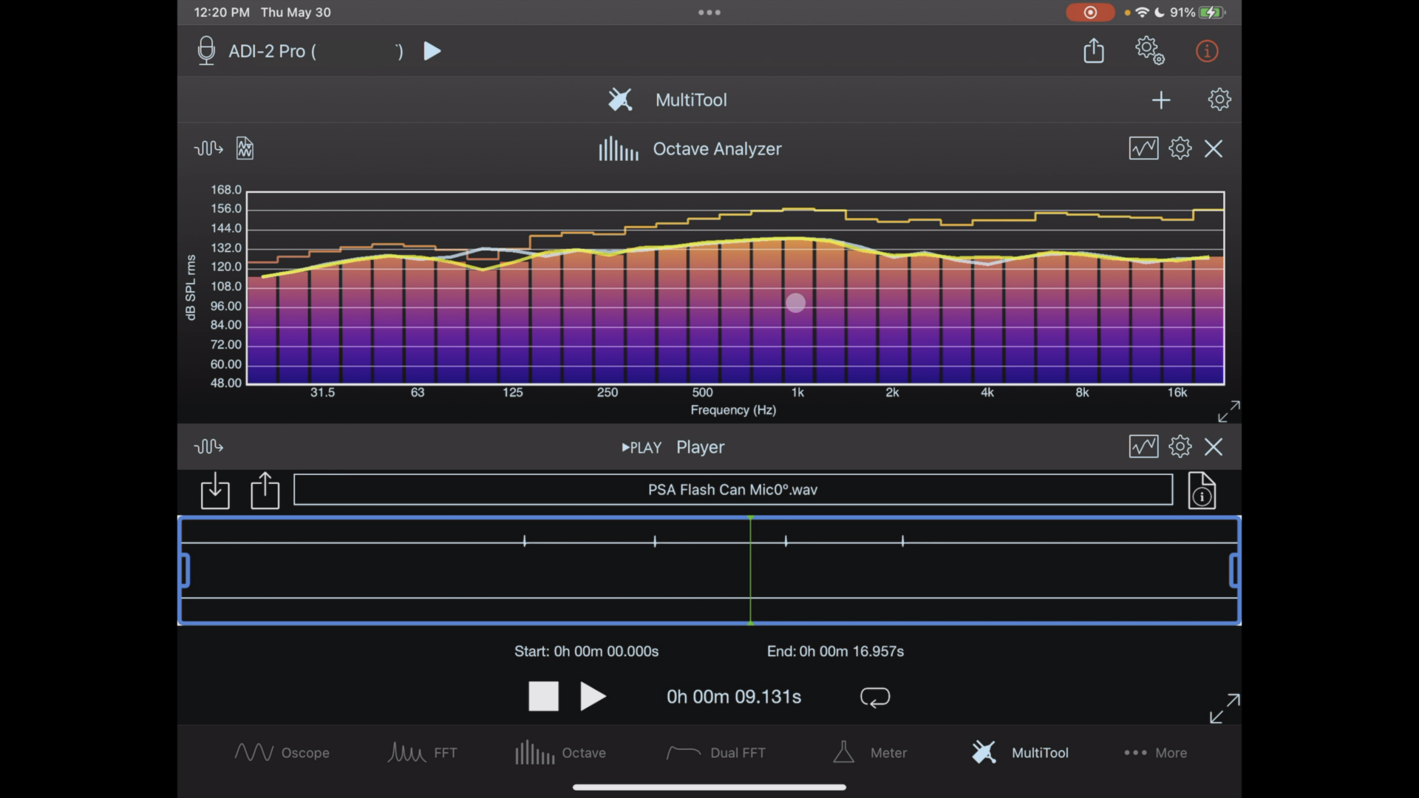Switch to the Octave tab
Viewport: 1419px width, 798px height.
pyautogui.click(x=560, y=752)
